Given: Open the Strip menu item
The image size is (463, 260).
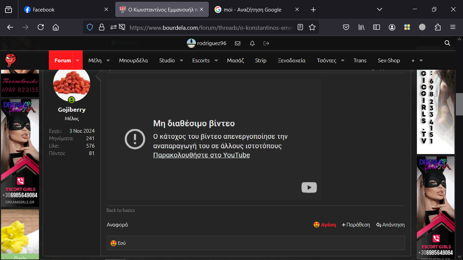Looking at the screenshot, I should (x=261, y=61).
